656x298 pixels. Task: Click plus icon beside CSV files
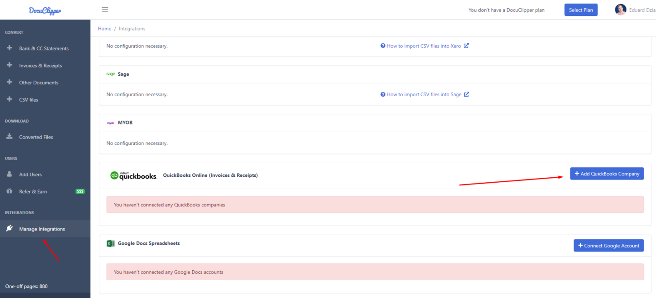[10, 99]
